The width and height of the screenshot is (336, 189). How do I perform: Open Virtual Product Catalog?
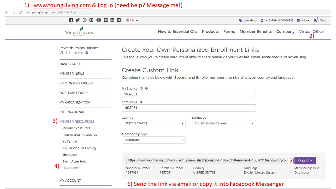79,148
